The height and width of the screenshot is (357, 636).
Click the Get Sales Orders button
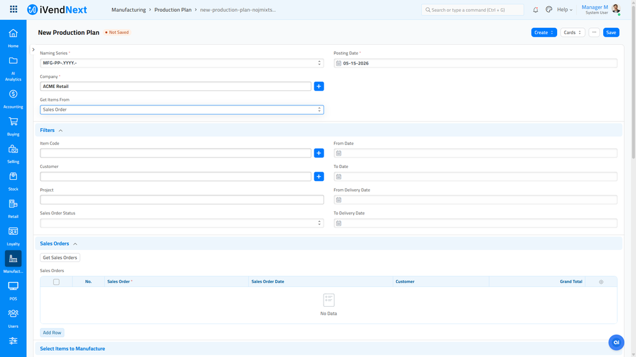click(60, 257)
